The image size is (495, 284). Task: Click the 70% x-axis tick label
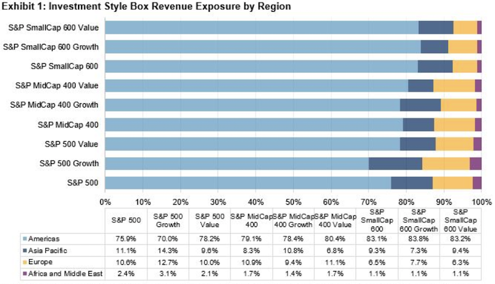click(368, 202)
